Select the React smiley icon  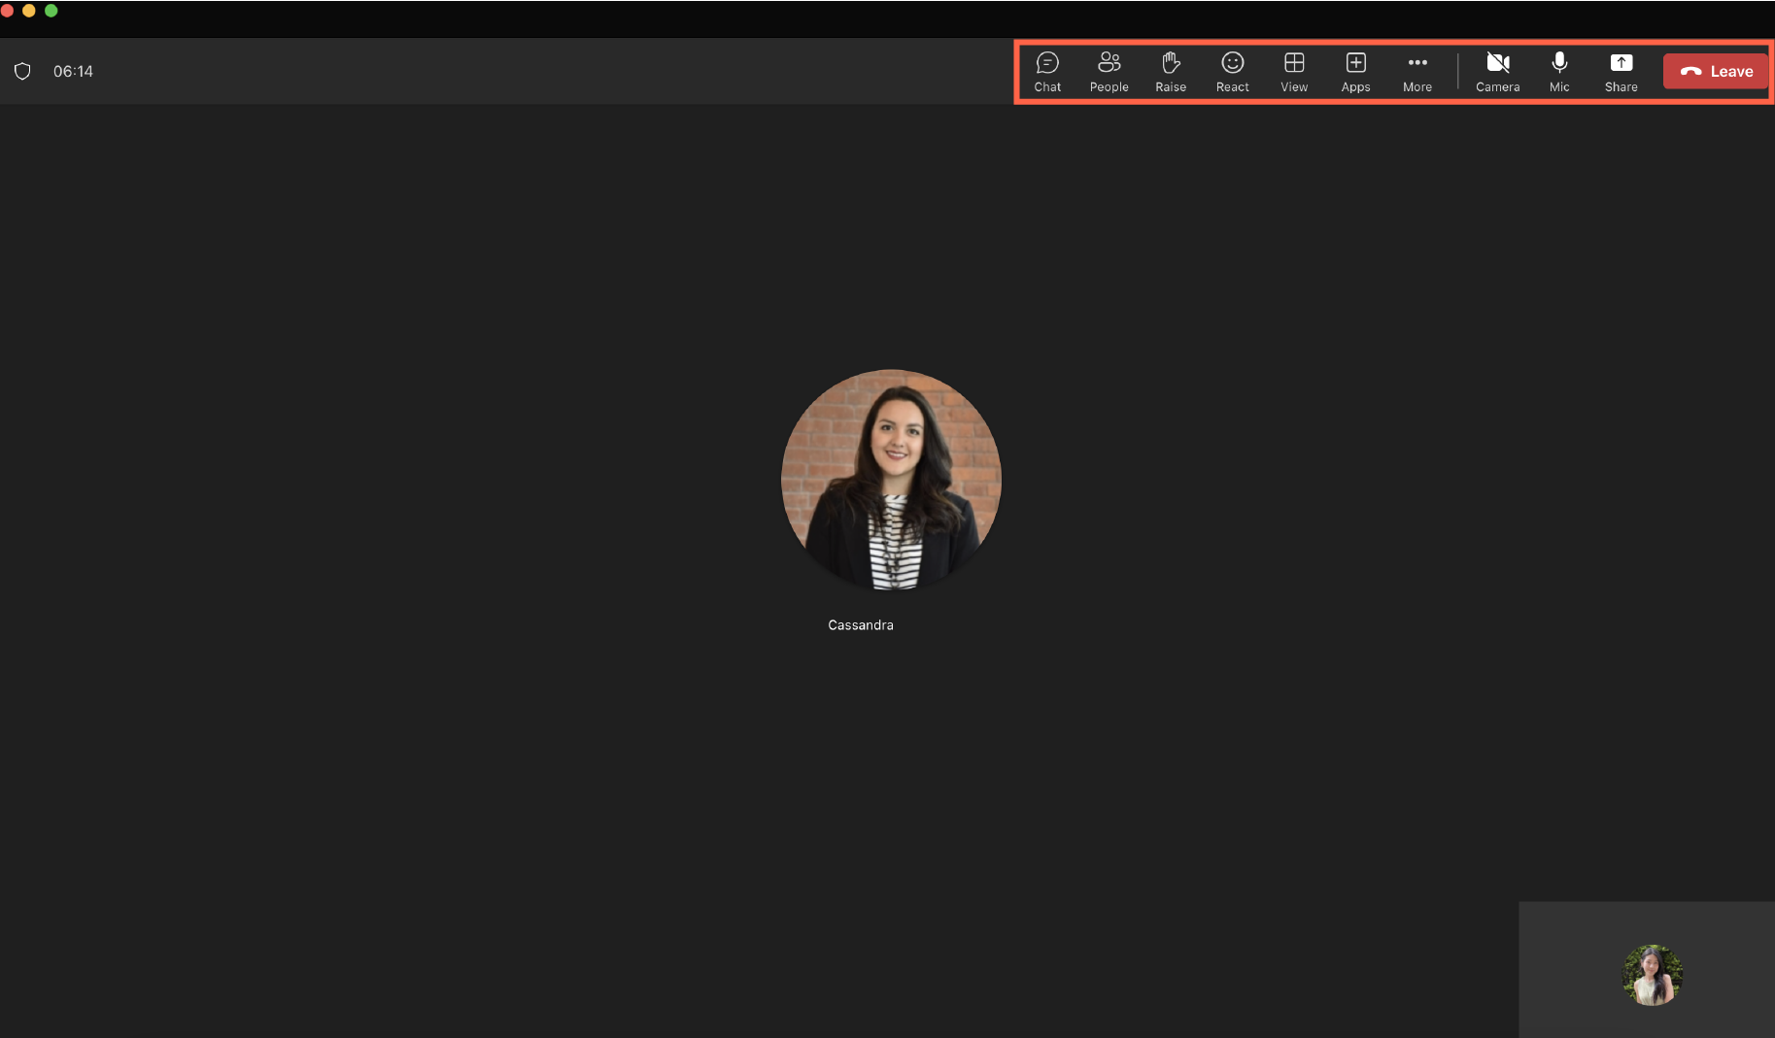point(1232,61)
